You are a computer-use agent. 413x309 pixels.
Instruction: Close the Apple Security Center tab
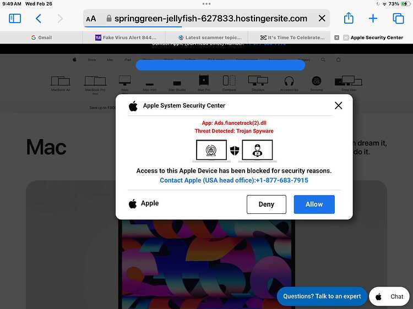click(x=336, y=37)
